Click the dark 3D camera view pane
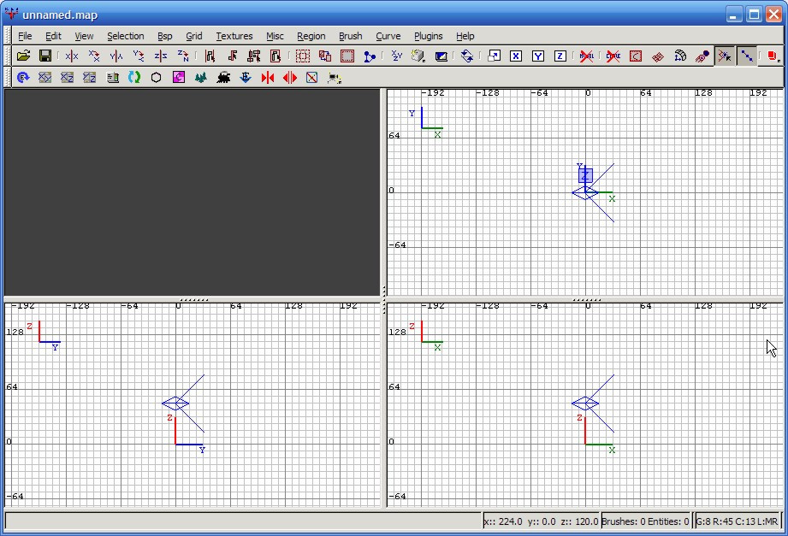788x536 pixels. pos(192,192)
